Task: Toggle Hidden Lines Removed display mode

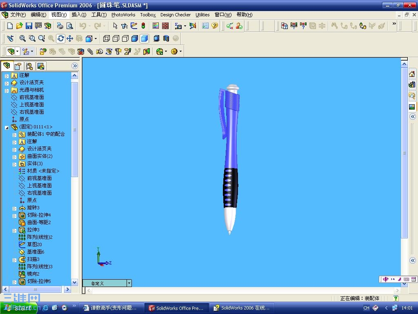Action: point(125,38)
